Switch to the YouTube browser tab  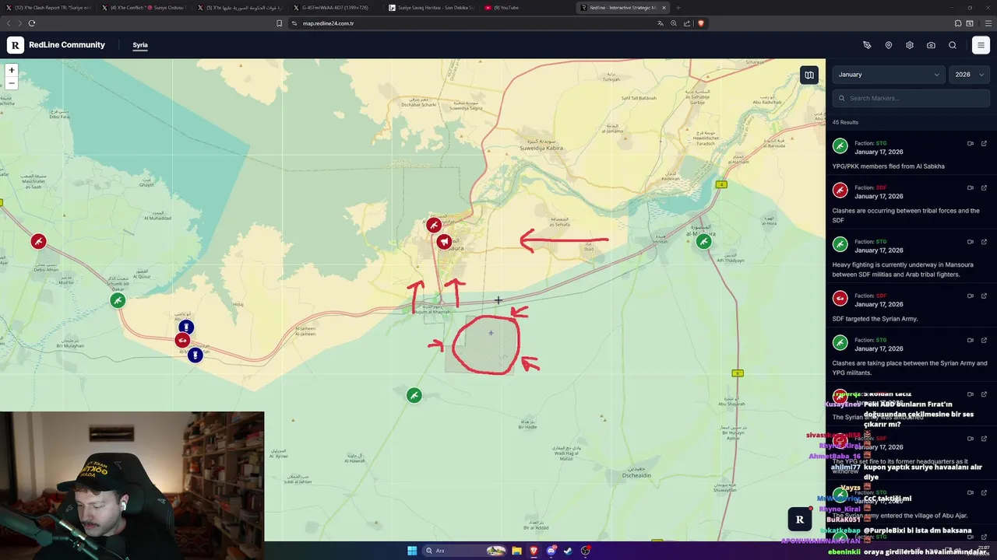pos(527,8)
